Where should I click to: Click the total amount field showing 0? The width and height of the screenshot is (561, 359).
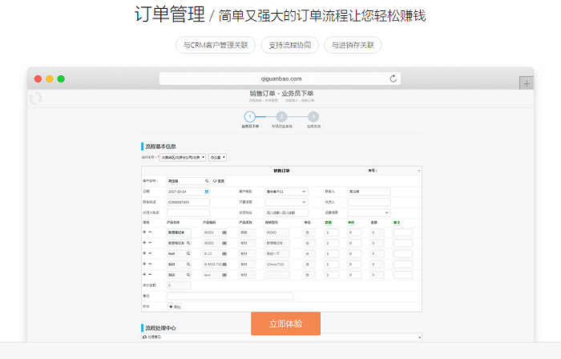(179, 285)
